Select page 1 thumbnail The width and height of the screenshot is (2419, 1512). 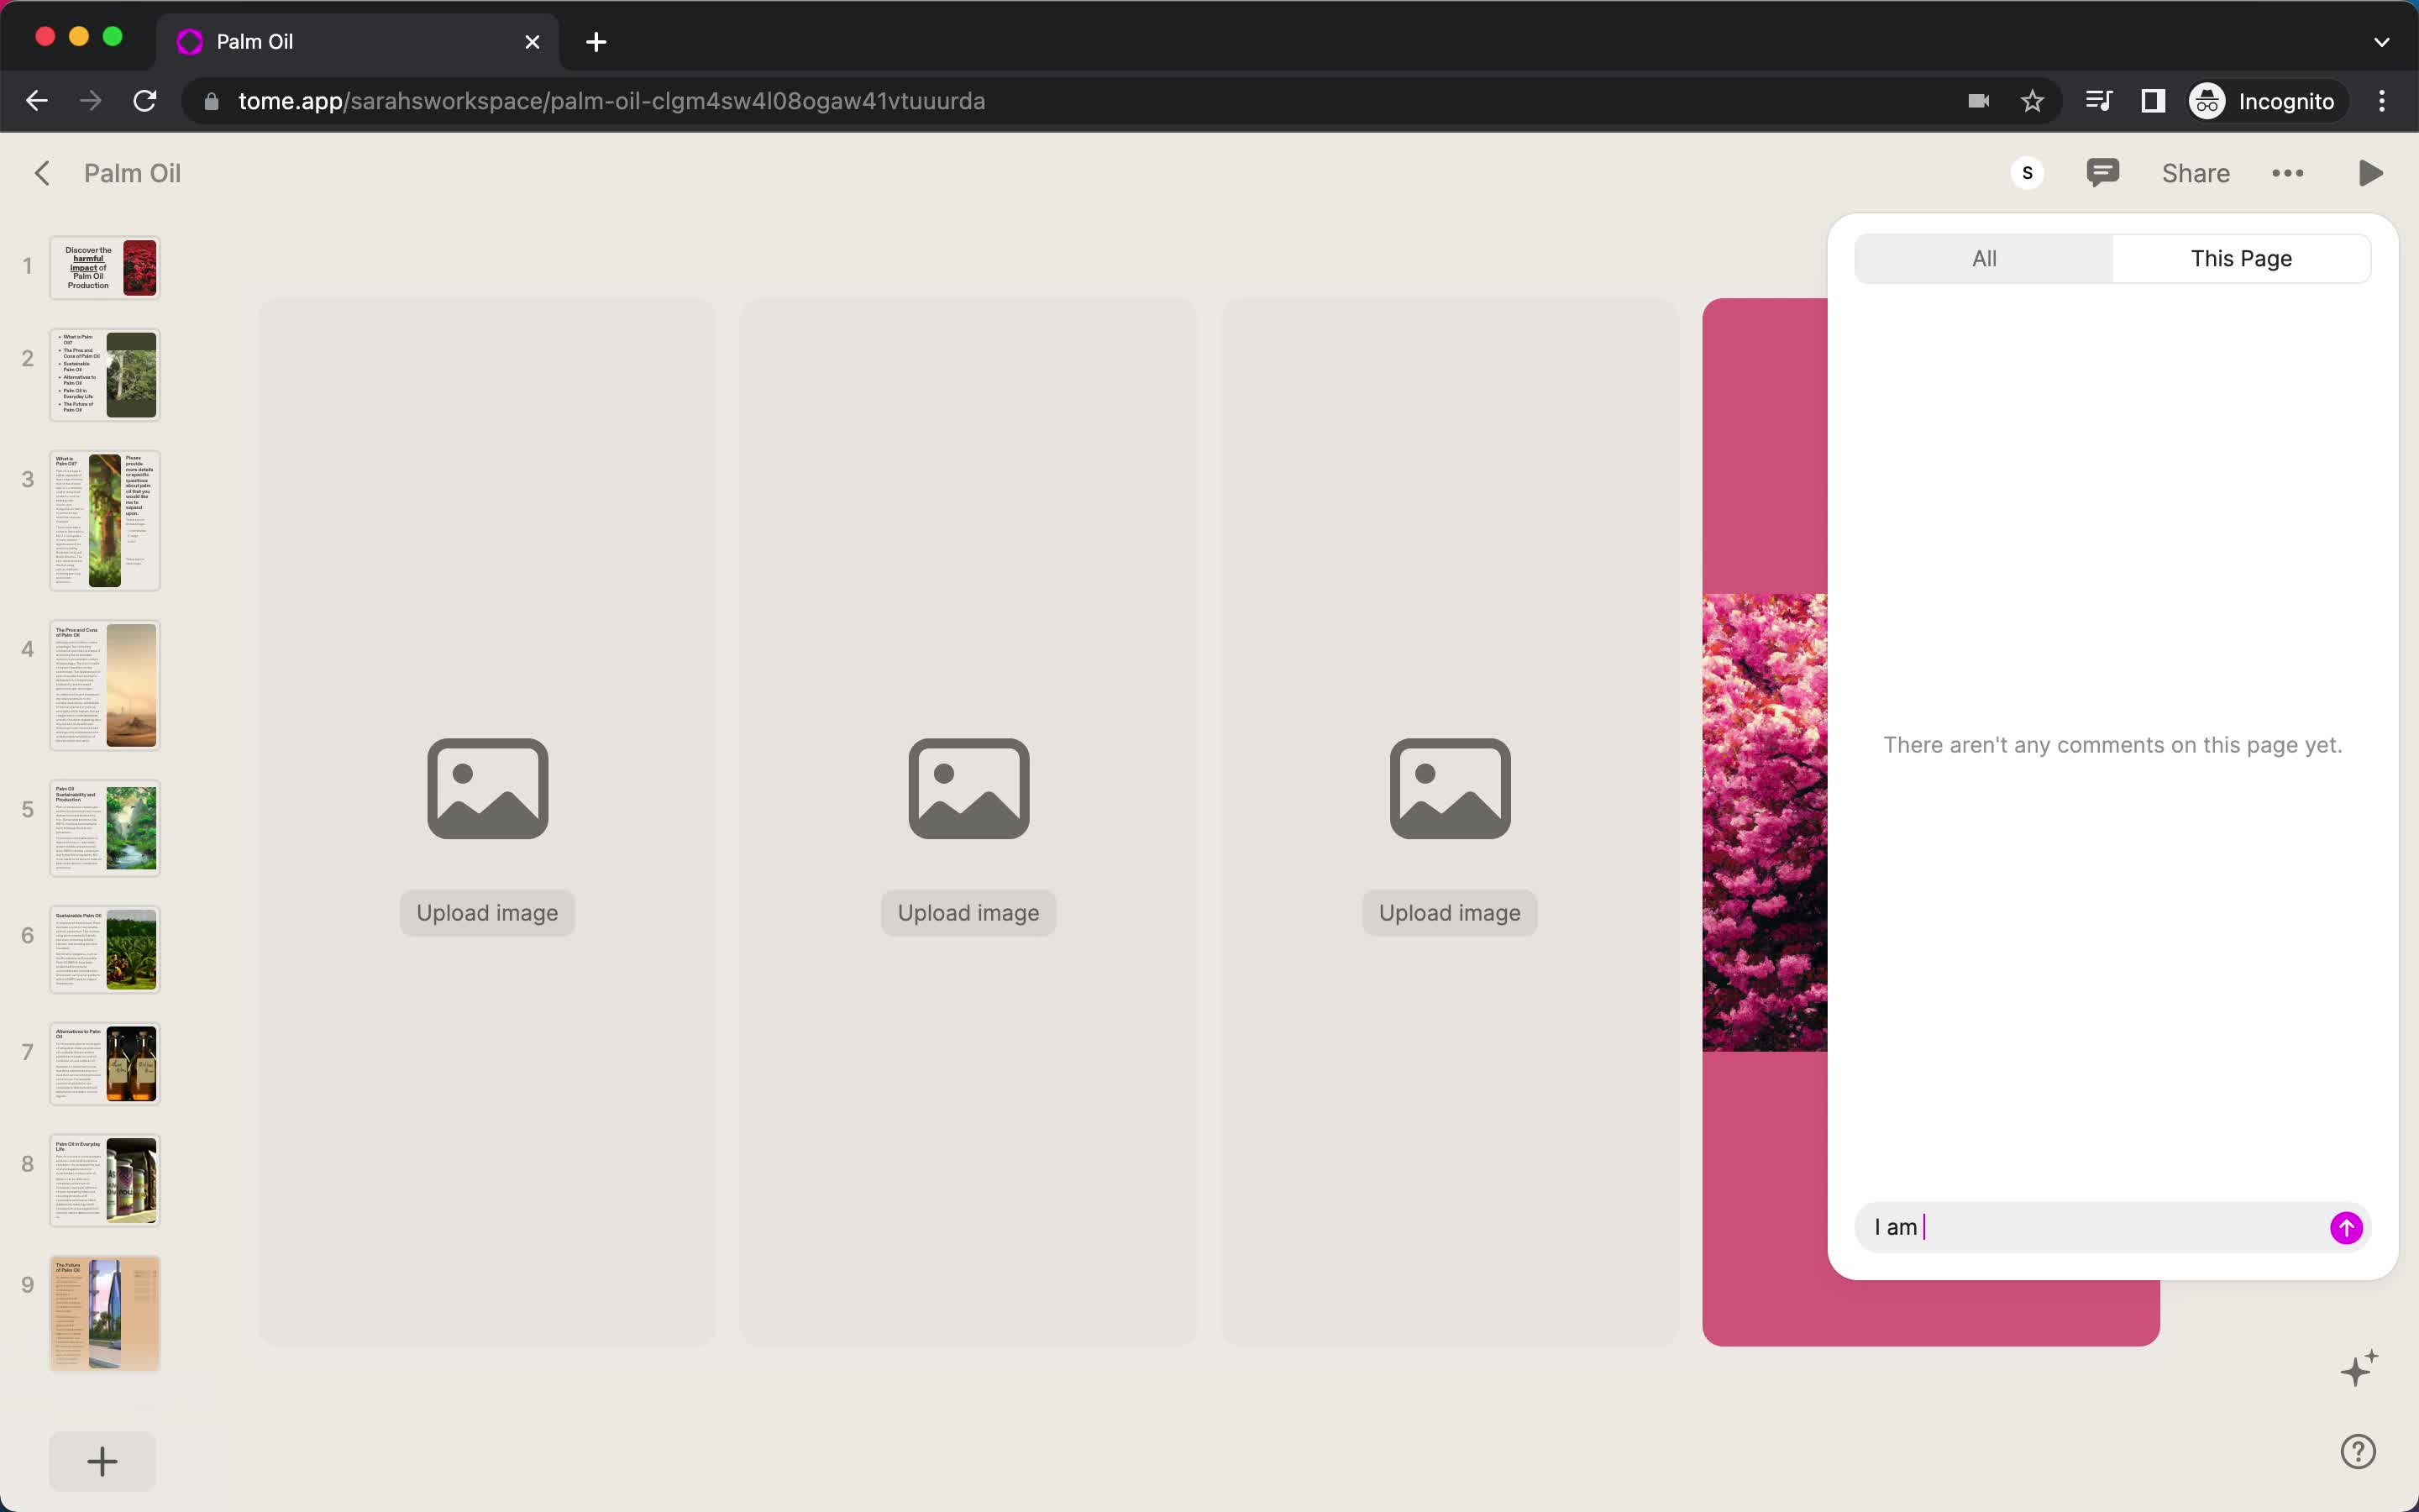click(105, 268)
